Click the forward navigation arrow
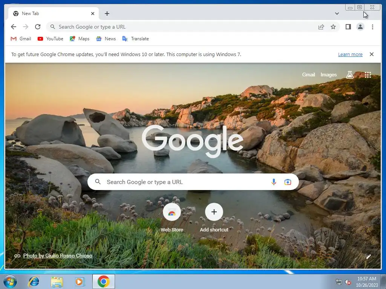Screen dimensions: 386x289 click(x=26, y=27)
